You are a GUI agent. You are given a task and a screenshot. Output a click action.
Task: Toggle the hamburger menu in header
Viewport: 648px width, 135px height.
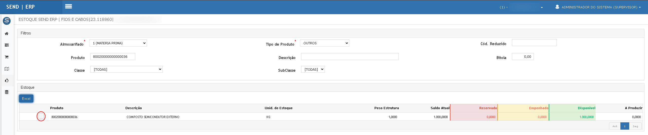coord(68,7)
